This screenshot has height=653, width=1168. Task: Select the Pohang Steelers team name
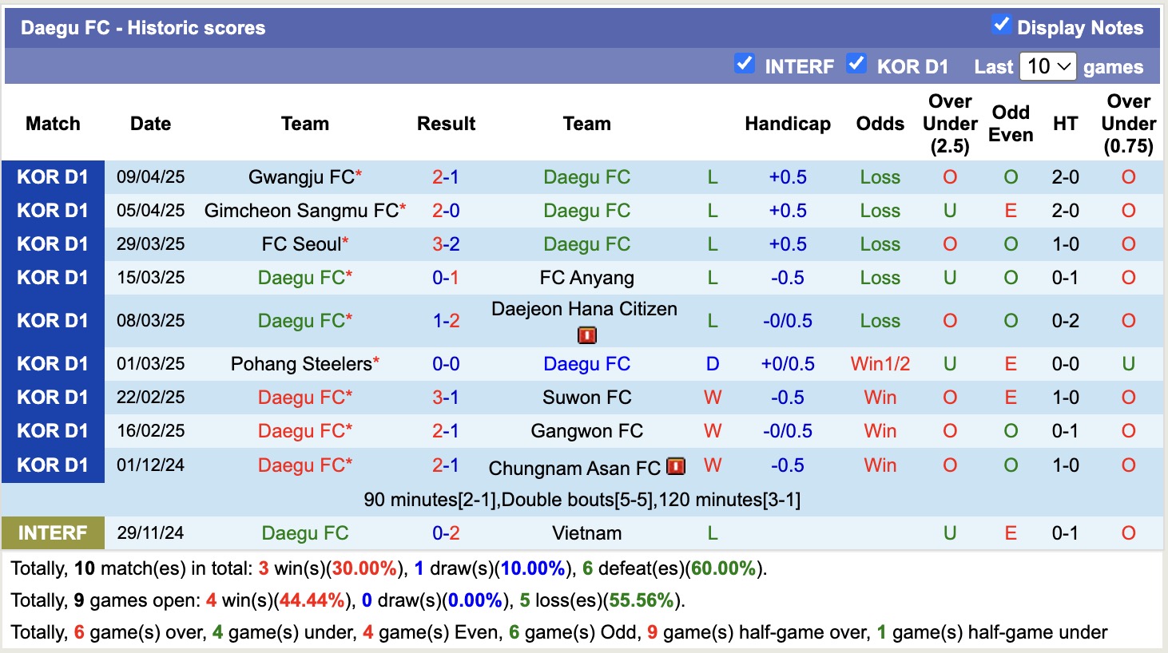[301, 363]
